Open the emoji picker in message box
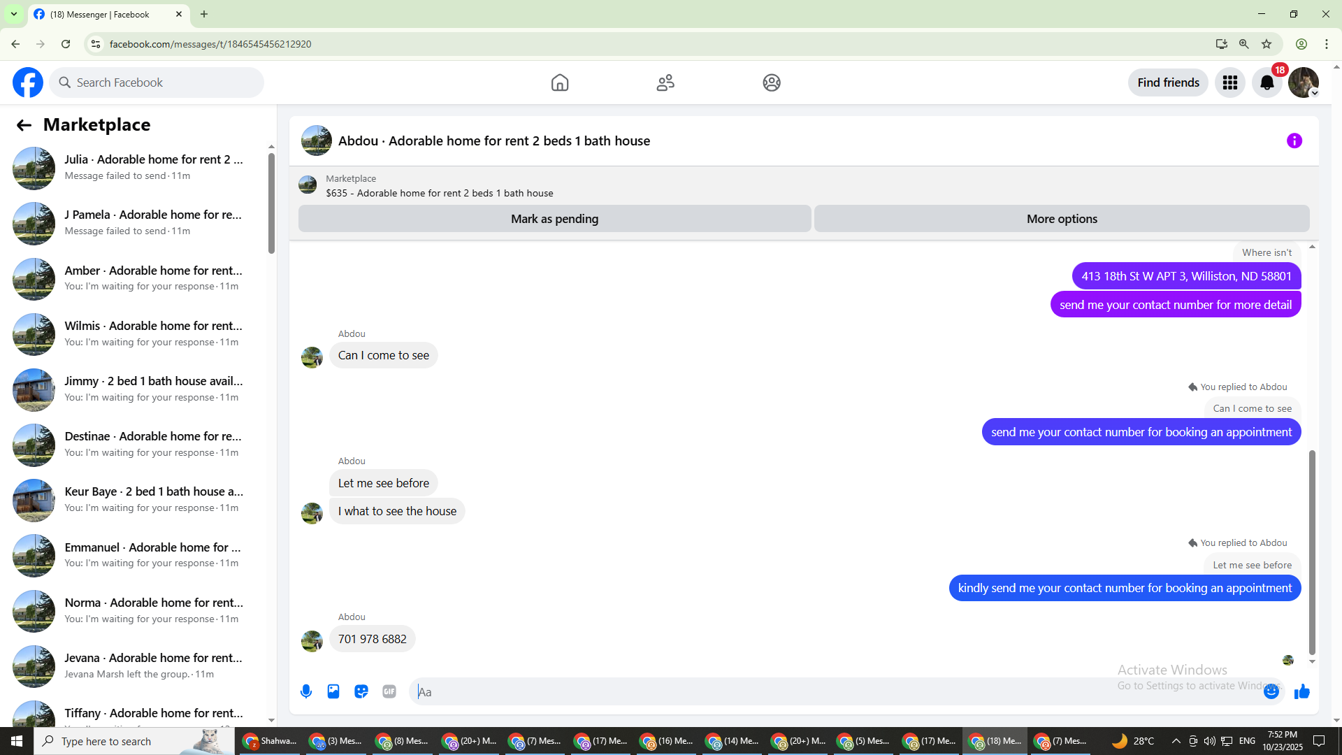This screenshot has height=755, width=1342. click(x=1271, y=691)
